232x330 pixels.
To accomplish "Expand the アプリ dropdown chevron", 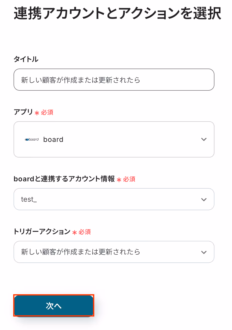I will coord(204,139).
